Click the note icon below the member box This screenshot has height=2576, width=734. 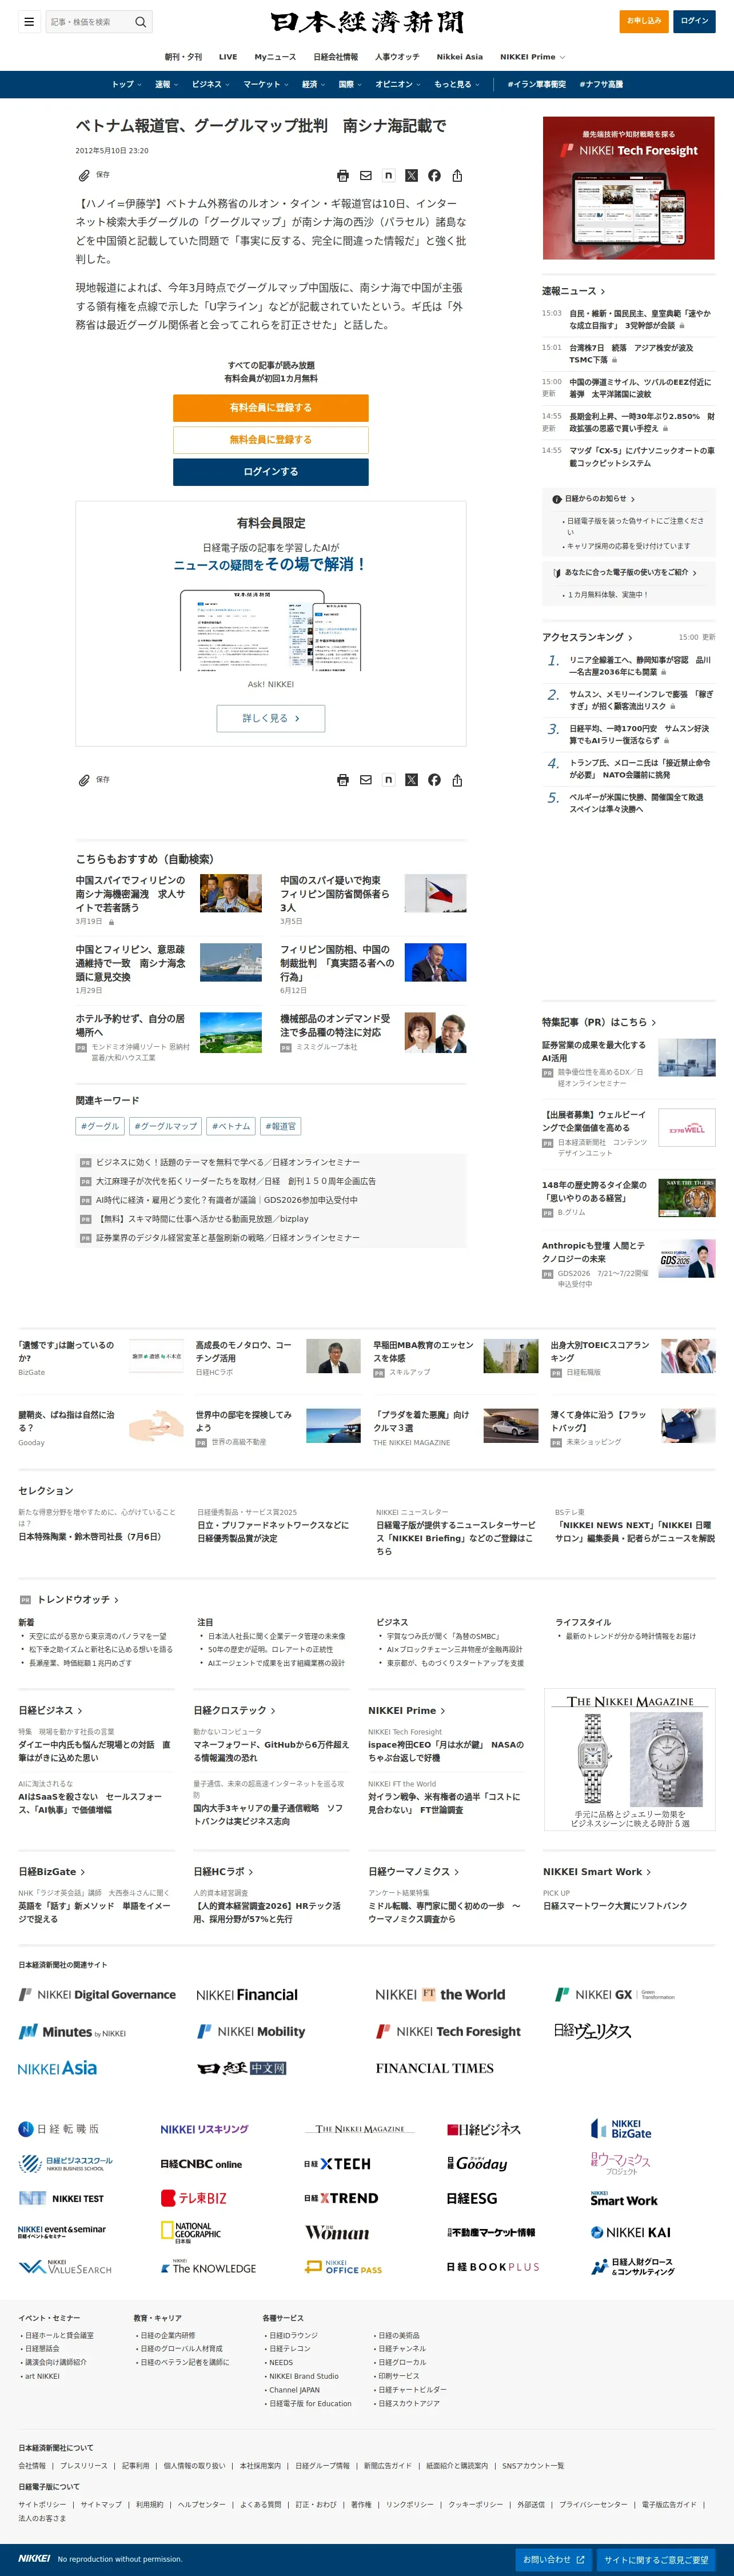click(x=389, y=780)
